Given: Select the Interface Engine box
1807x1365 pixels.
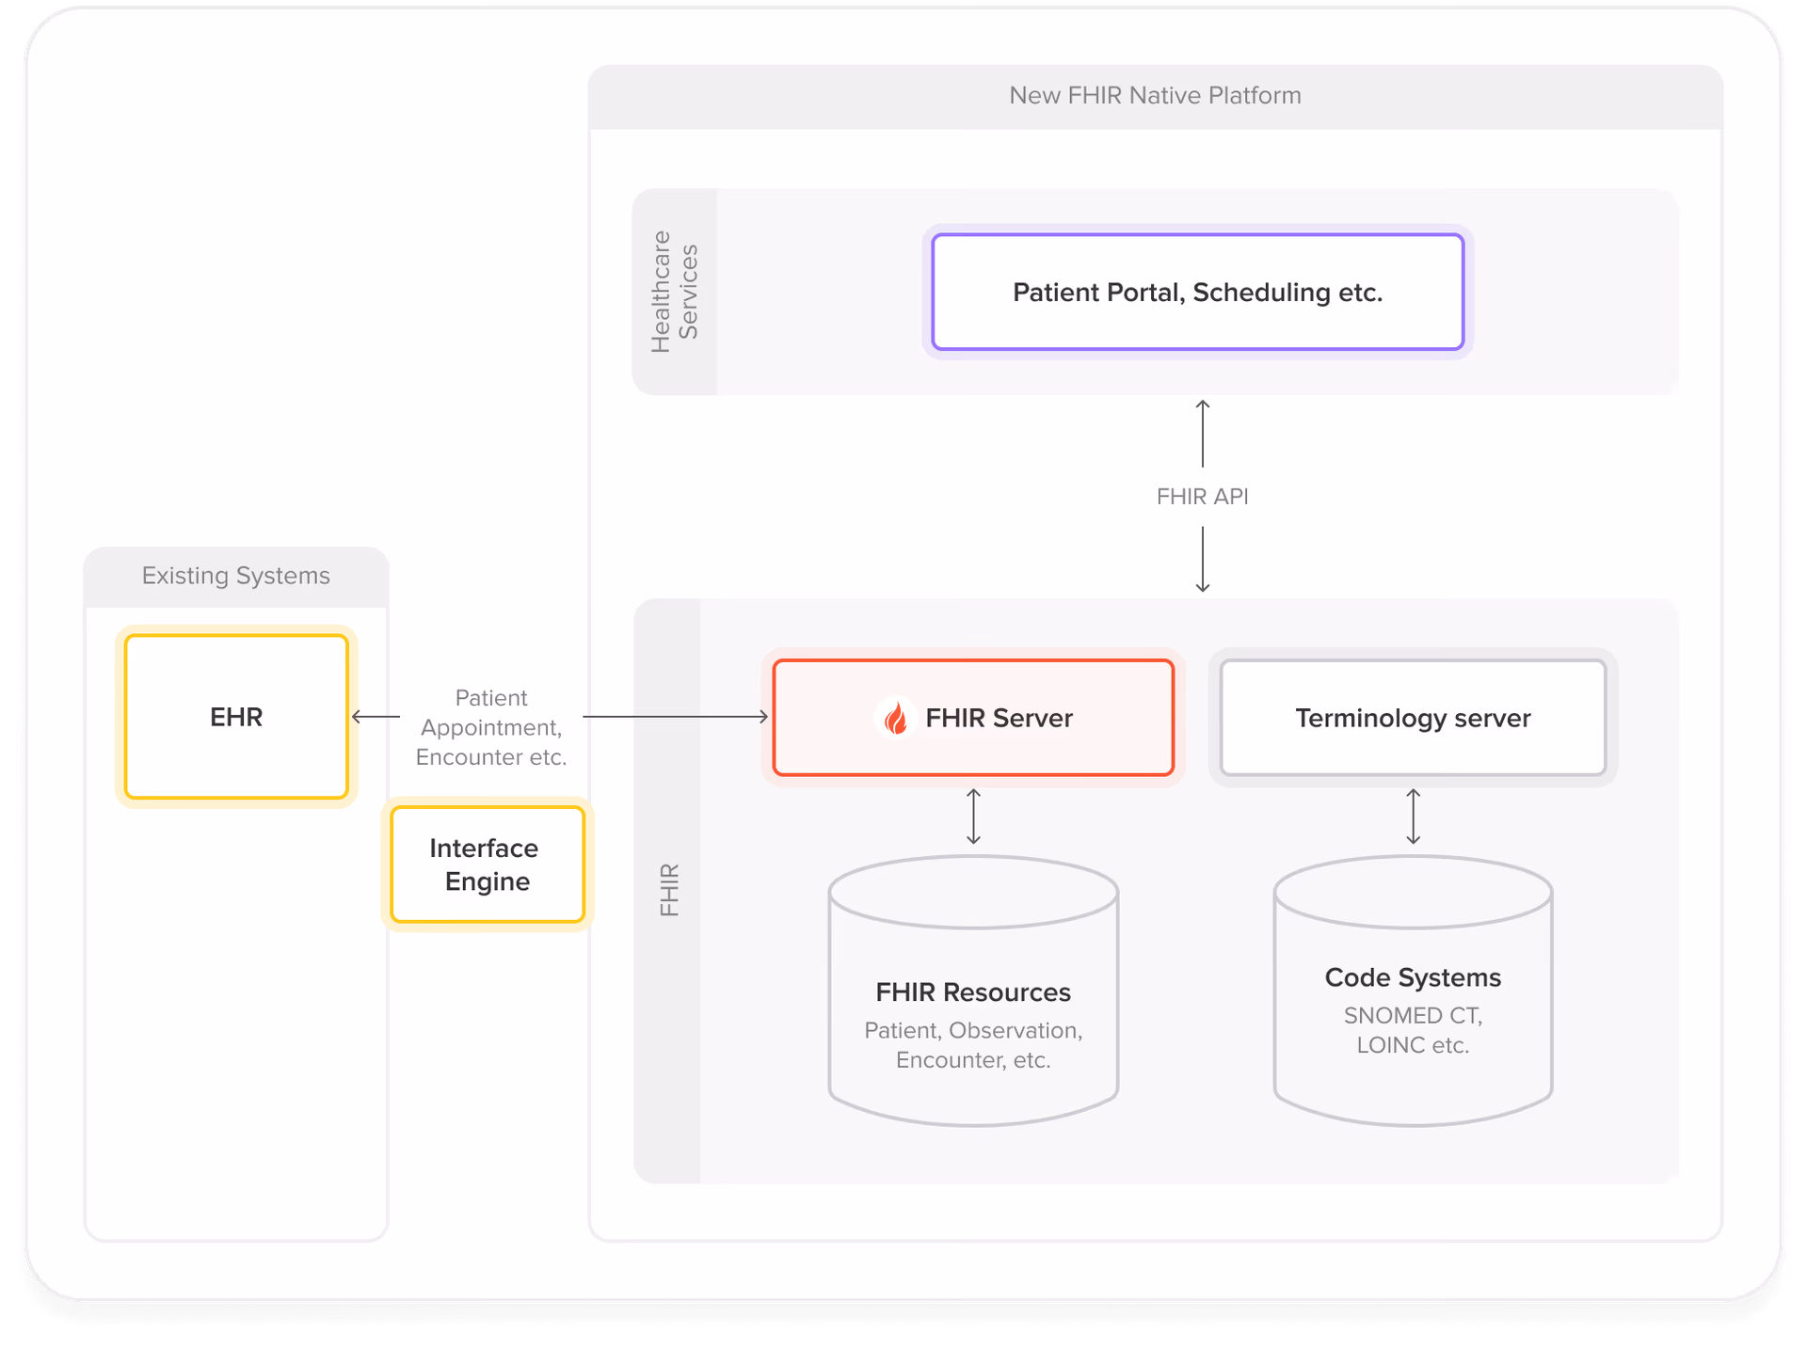Looking at the screenshot, I should coord(487,865).
